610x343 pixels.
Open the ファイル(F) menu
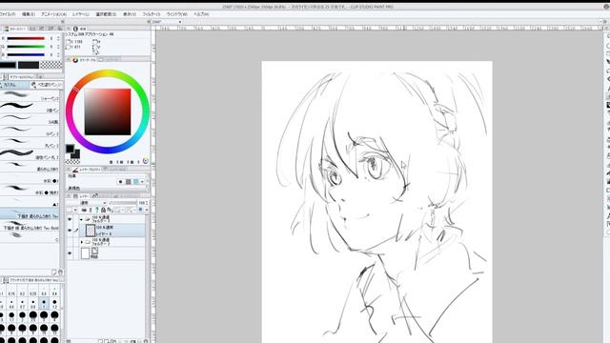coord(7,14)
